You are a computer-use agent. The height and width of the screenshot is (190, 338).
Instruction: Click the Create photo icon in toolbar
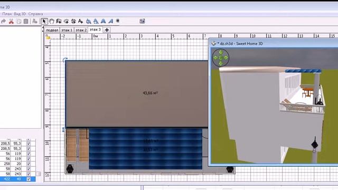(142, 21)
